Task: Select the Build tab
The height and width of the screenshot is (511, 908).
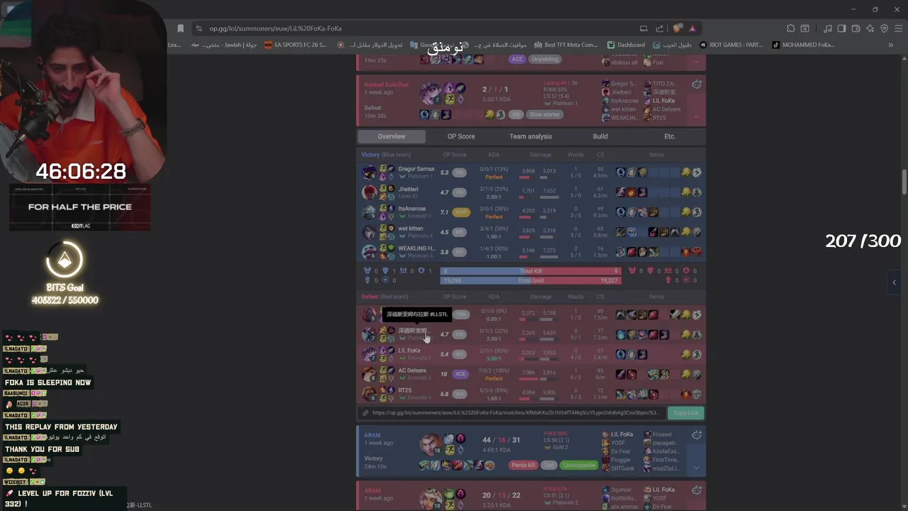Action: [600, 136]
